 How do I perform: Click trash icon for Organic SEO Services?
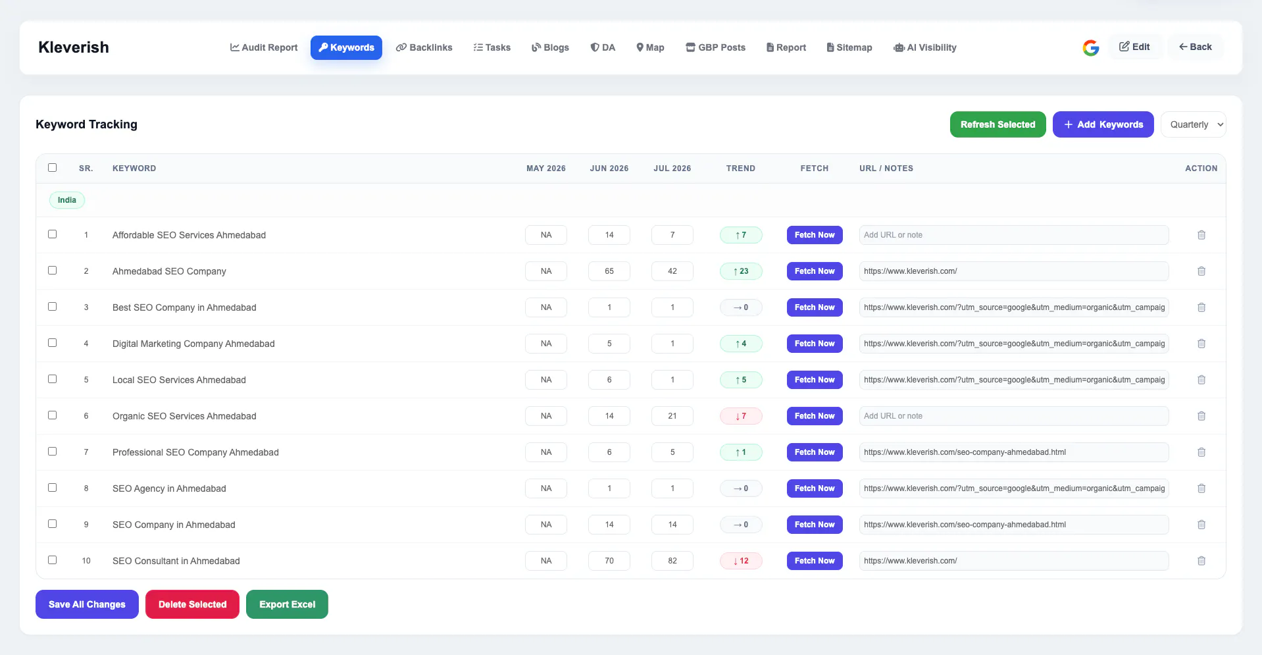1201,416
